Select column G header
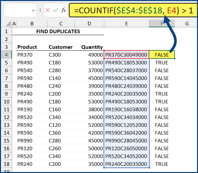 click(187, 24)
